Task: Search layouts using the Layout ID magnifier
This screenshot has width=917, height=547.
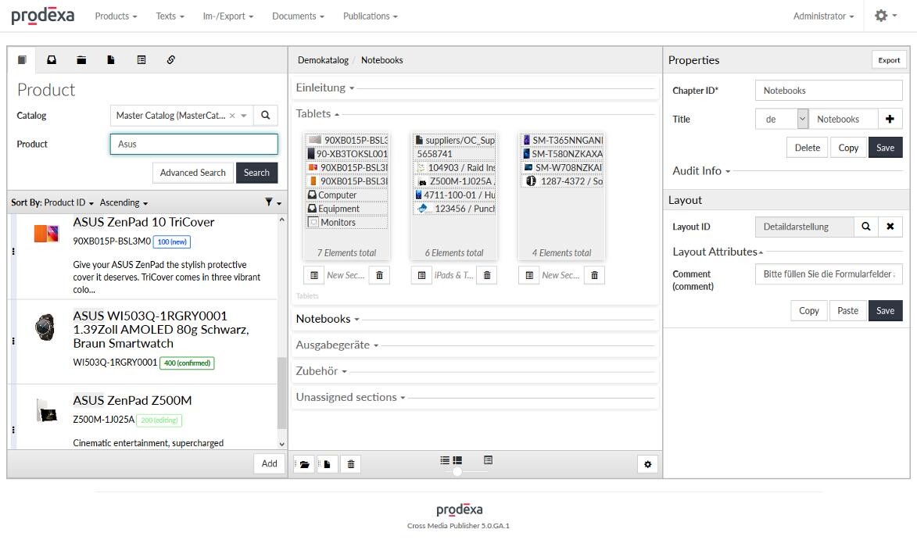Action: 865,227
